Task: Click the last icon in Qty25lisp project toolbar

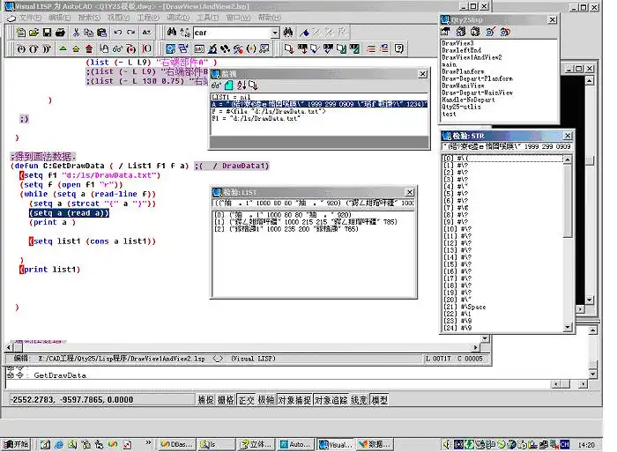Action: 505,32
